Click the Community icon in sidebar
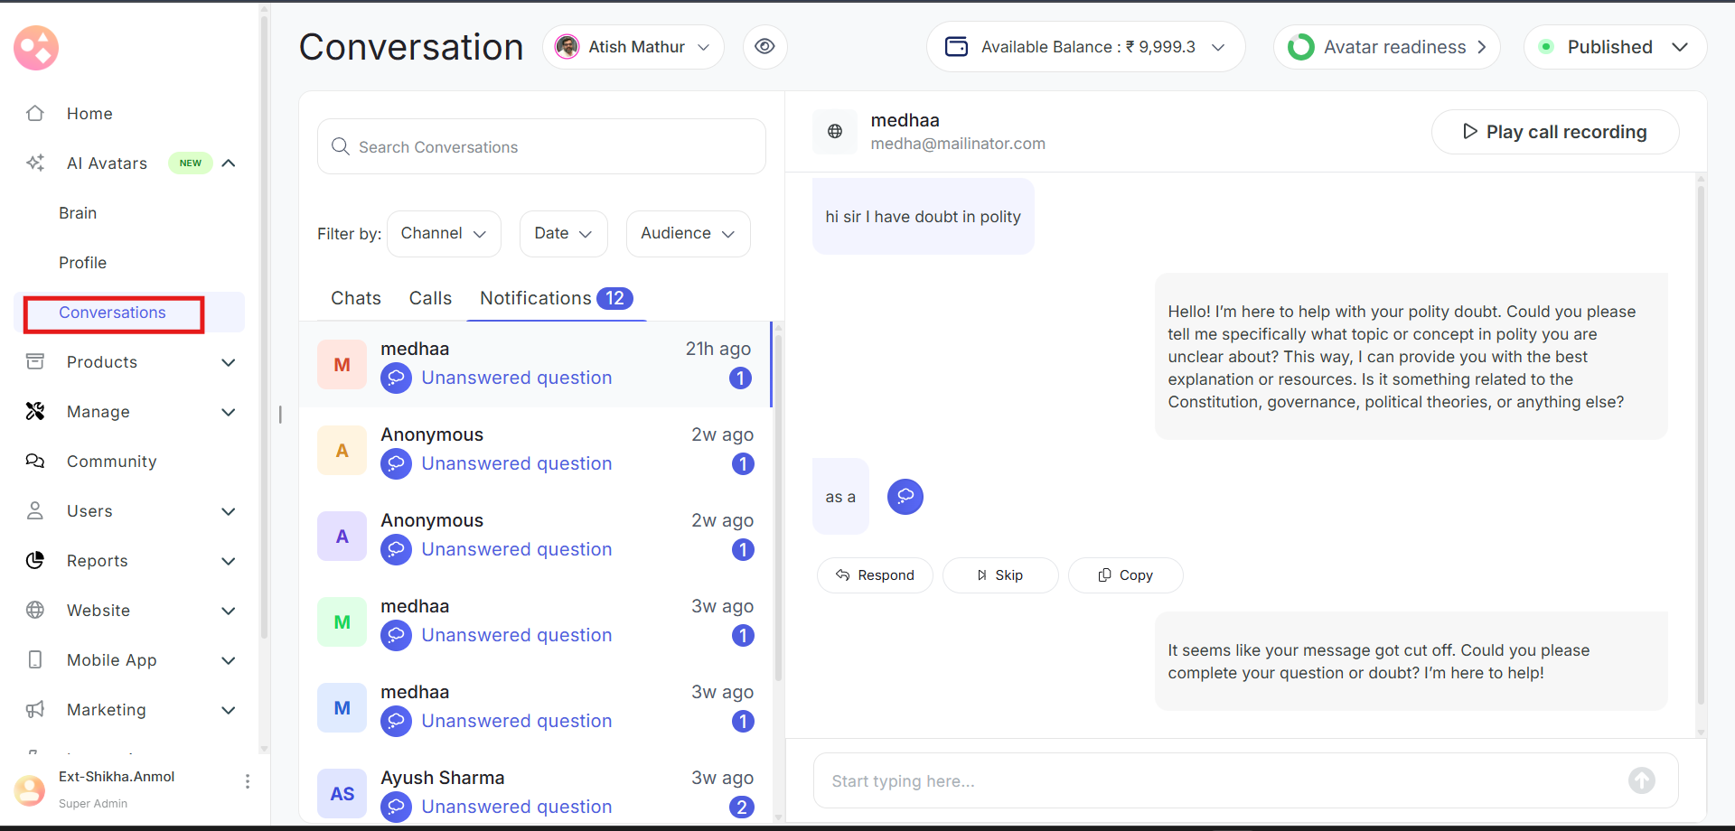The height and width of the screenshot is (831, 1735). 35,462
